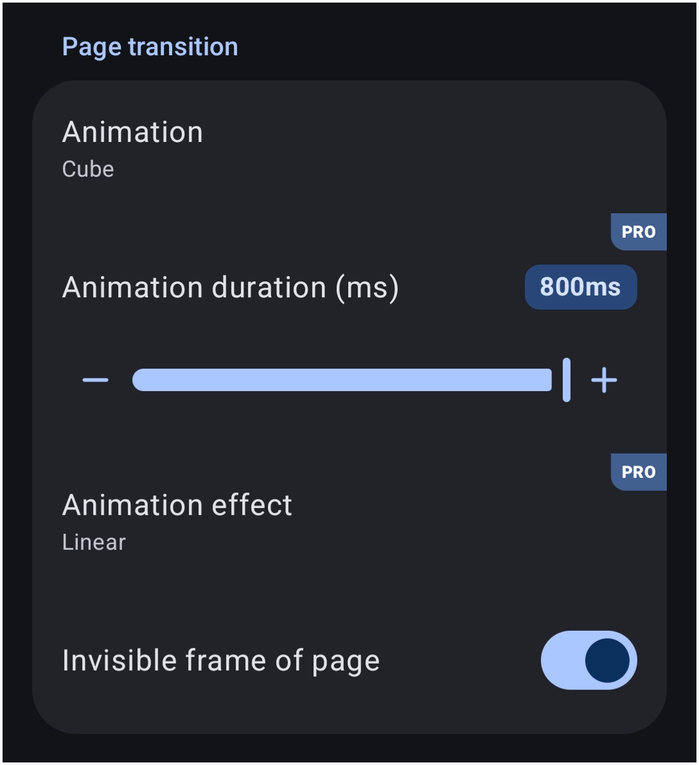Viewport: 699px width, 765px height.
Task: Click the Animation effect title text
Action: point(177,505)
